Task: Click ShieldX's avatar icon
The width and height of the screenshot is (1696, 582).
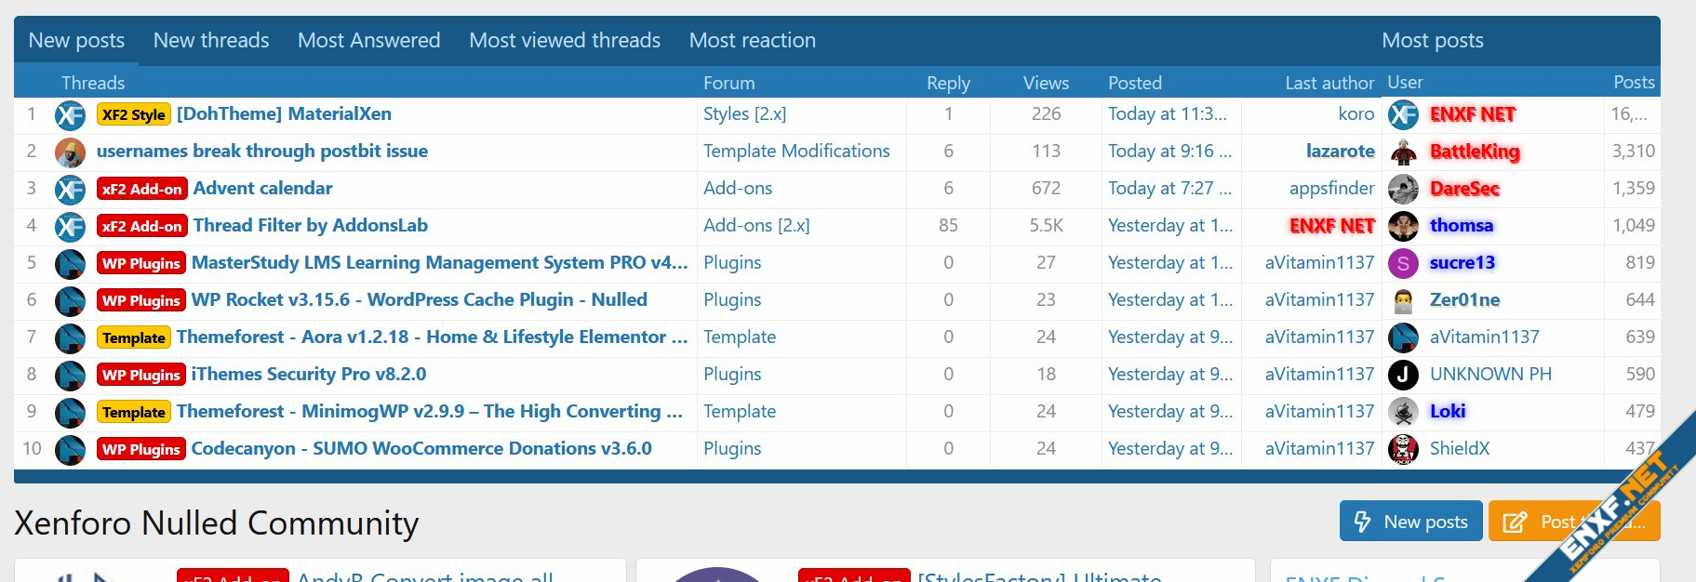Action: click(x=1403, y=450)
